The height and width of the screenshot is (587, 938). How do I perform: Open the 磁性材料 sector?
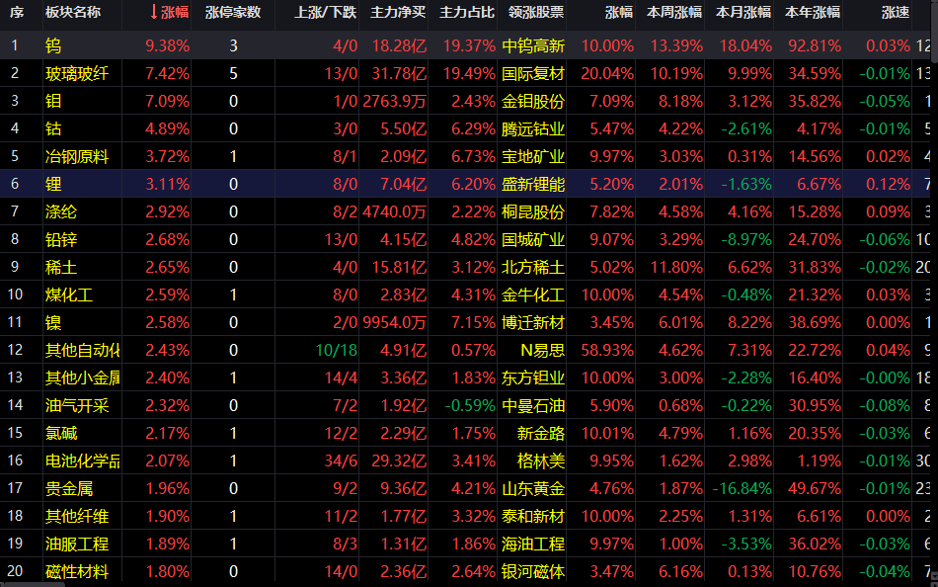tap(77, 571)
